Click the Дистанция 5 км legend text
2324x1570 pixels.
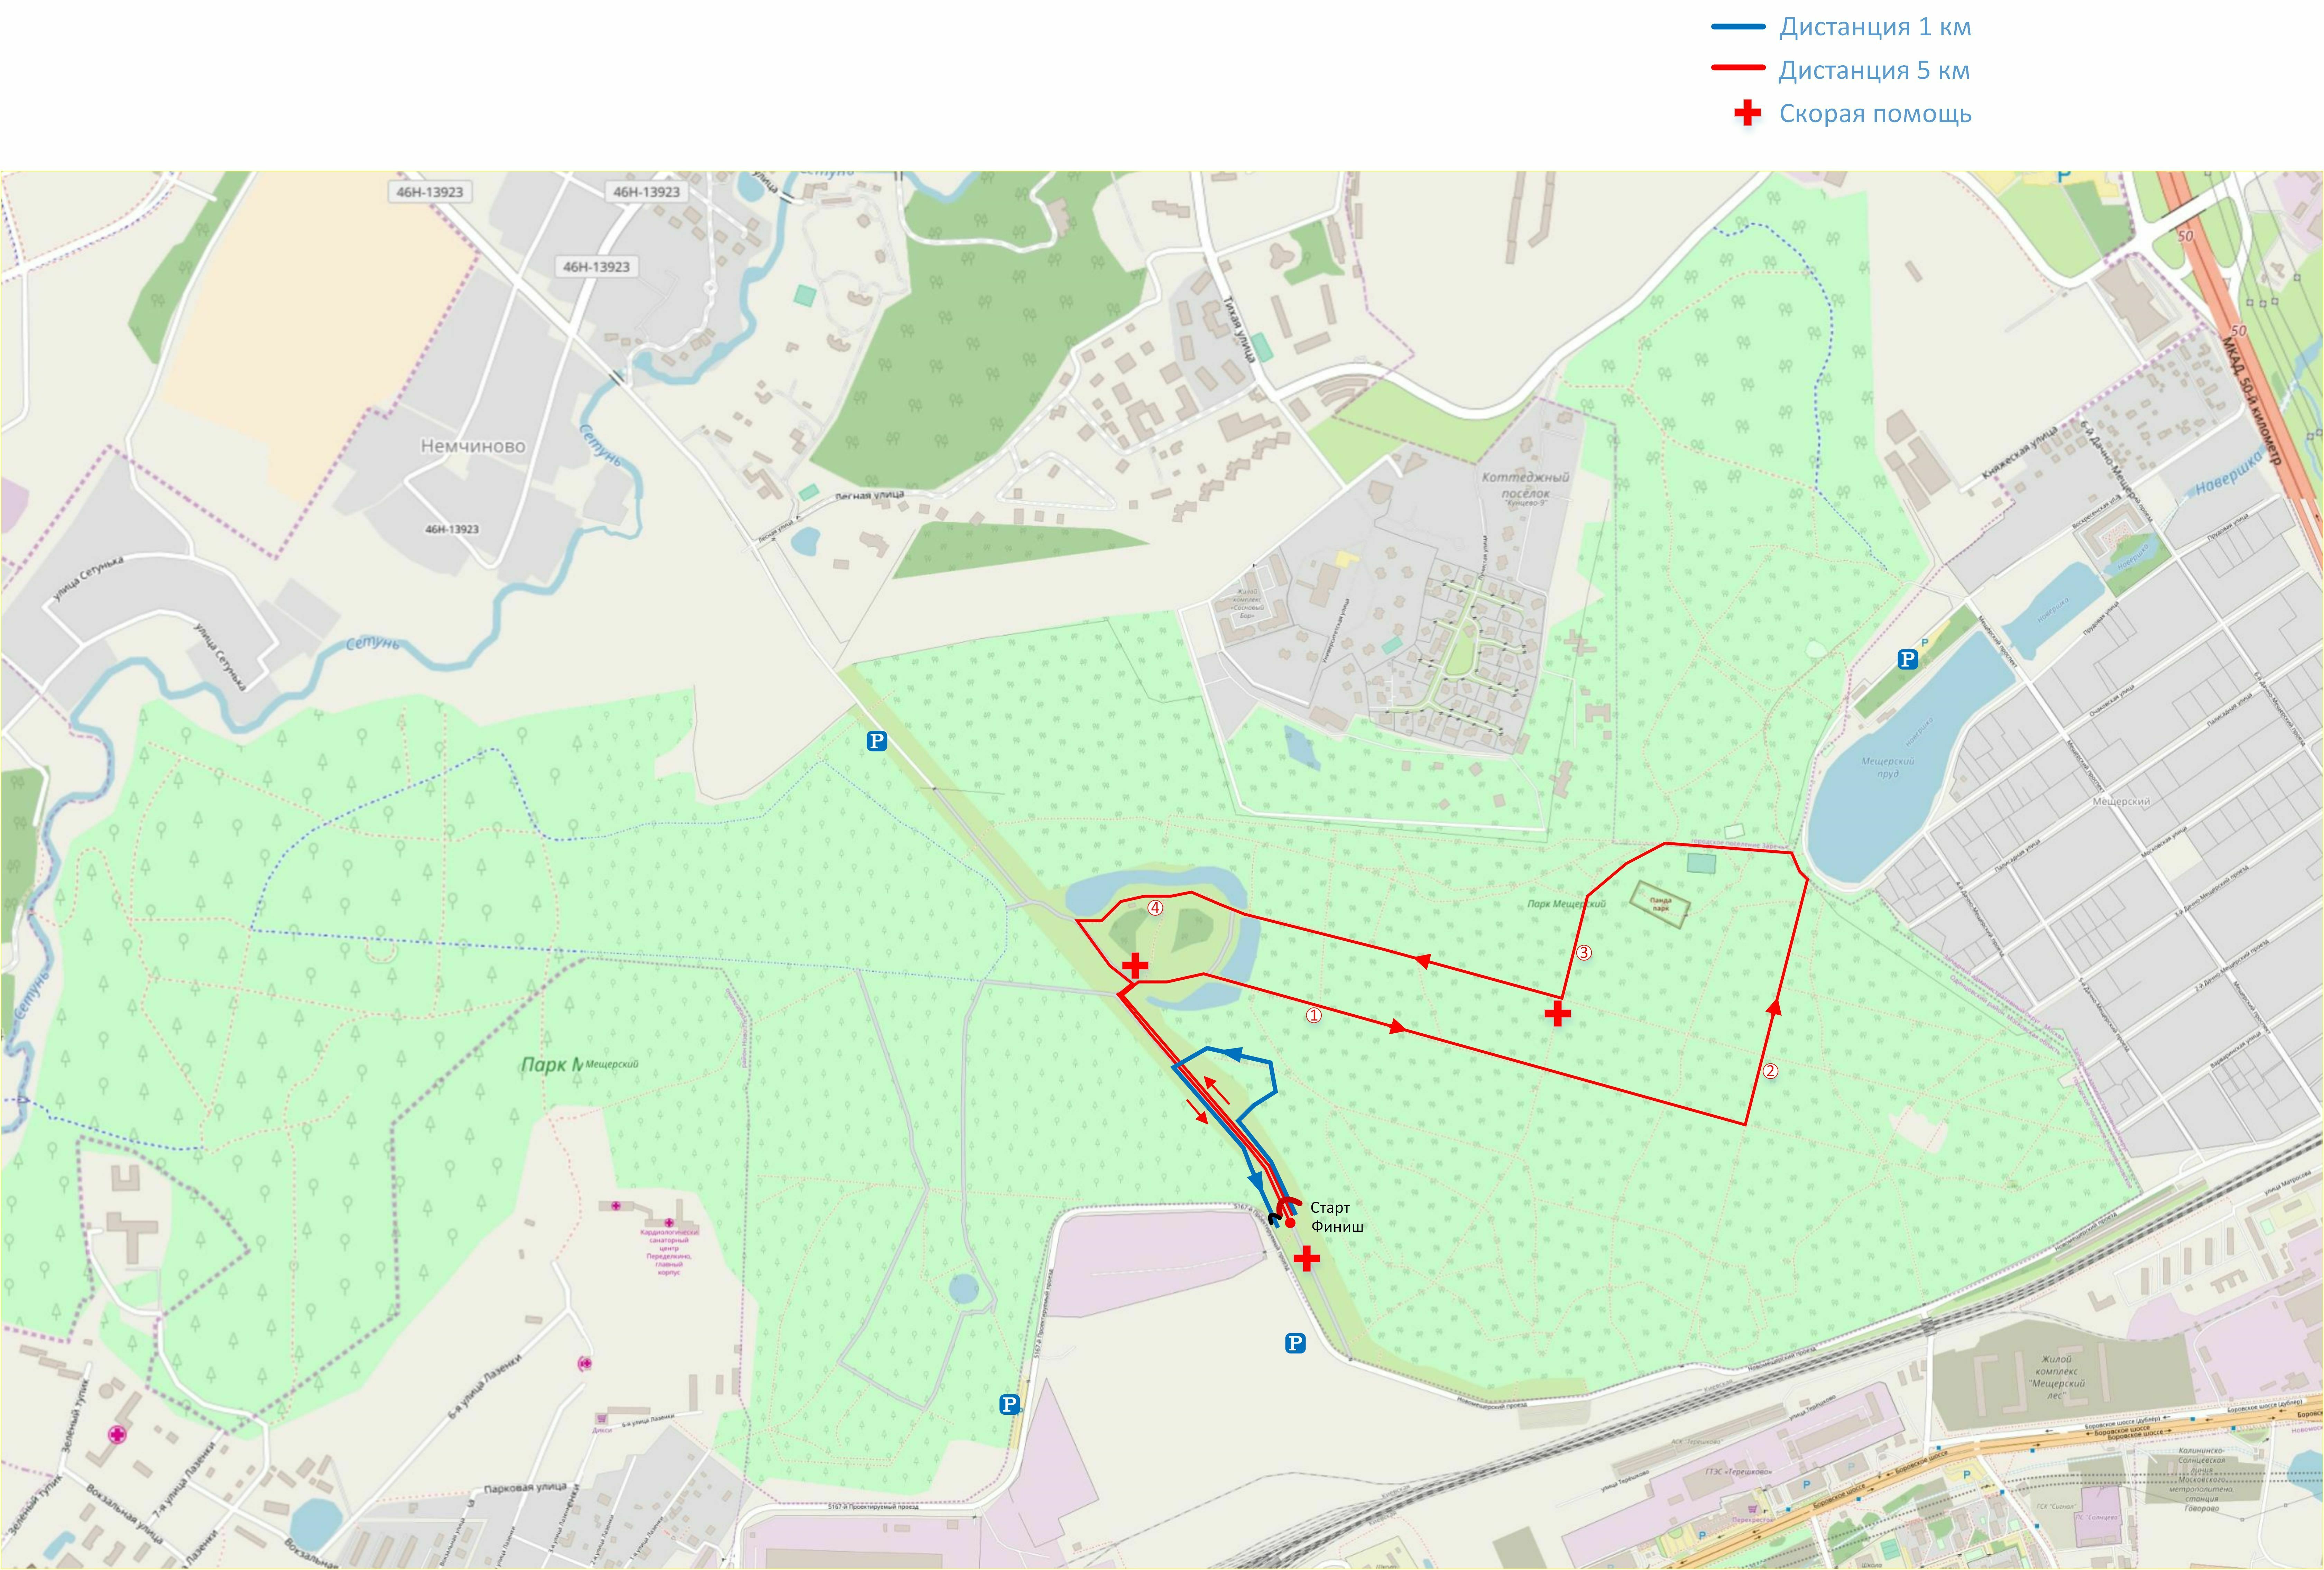[x=1874, y=70]
